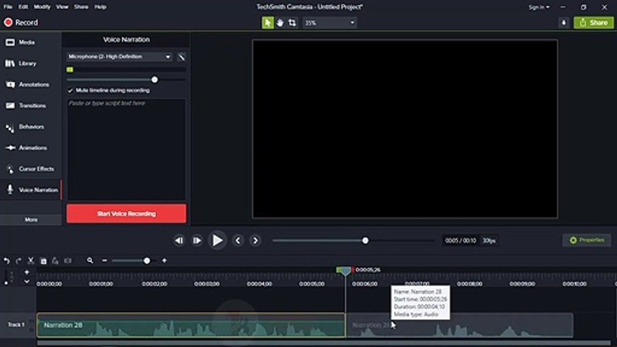The image size is (617, 347).
Task: Cut selected timeline media
Action: [31, 261]
